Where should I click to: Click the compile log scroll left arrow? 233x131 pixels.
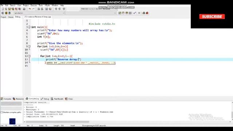24,122
